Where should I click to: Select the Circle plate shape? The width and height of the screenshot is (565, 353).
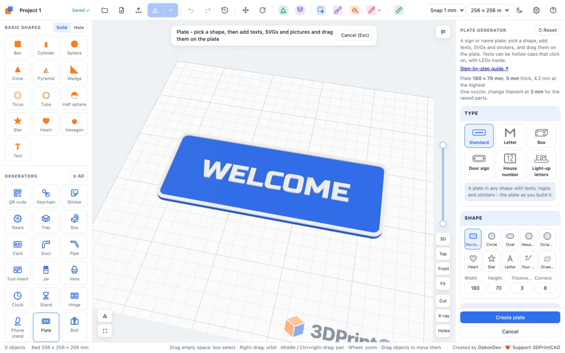pos(492,239)
